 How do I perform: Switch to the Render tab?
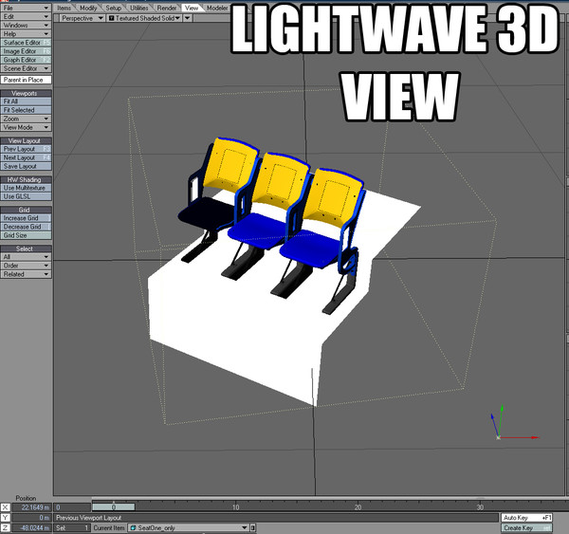coord(167,8)
